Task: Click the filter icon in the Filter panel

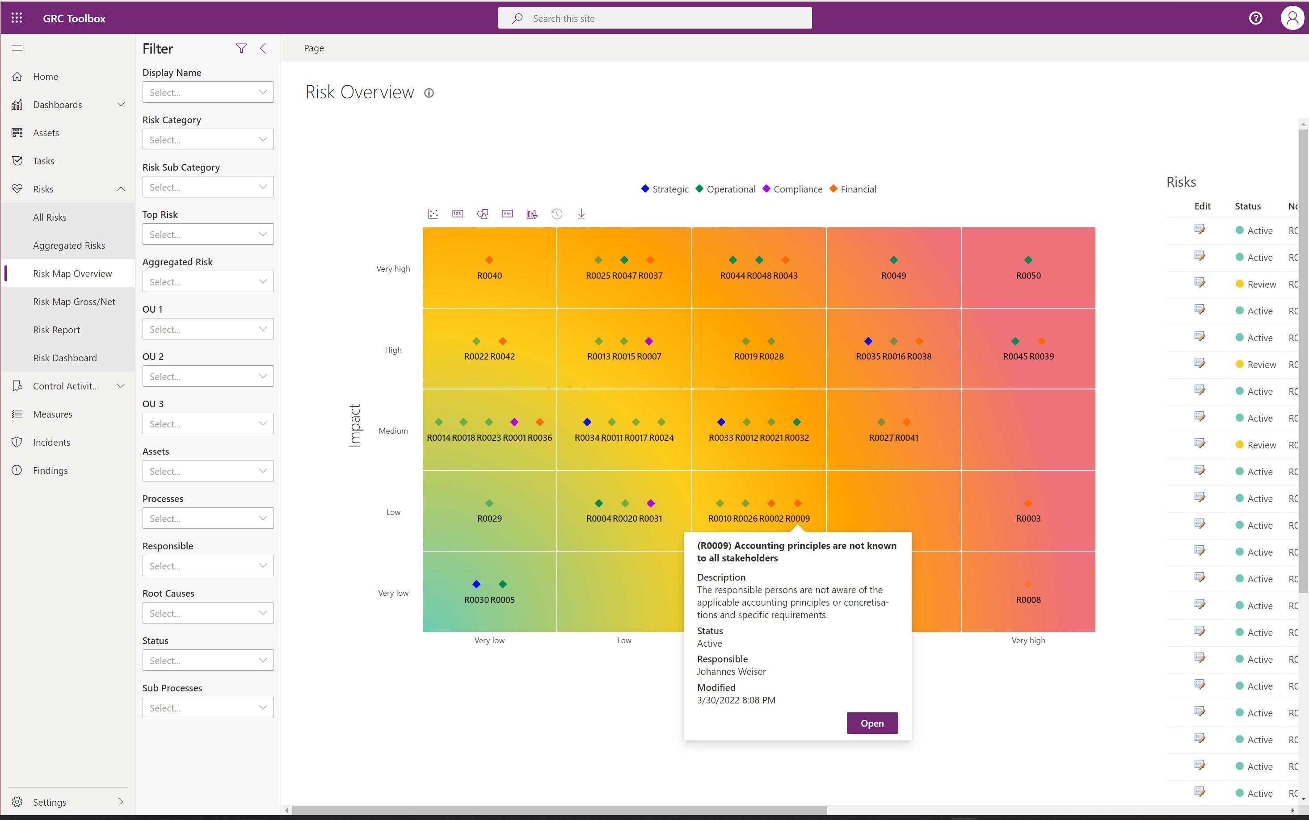Action: click(242, 48)
